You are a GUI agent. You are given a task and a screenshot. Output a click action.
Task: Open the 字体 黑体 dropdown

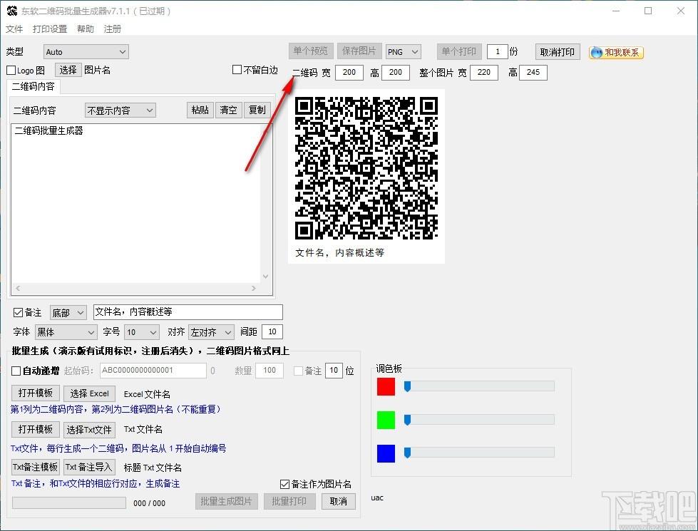coord(66,332)
